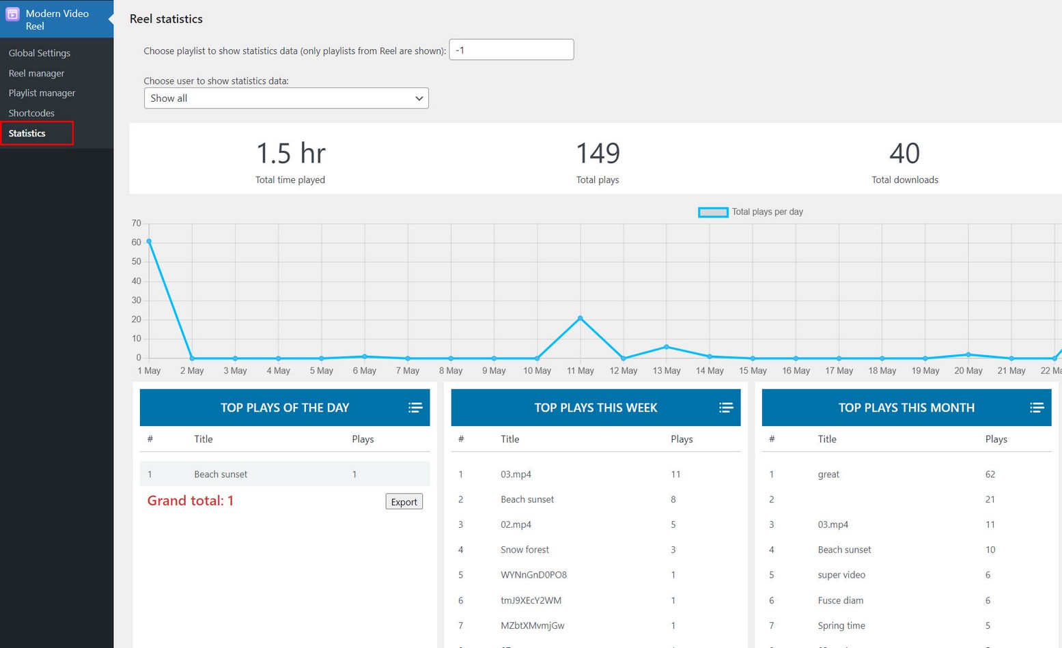Open list menu for Top Plays of the Day

click(415, 408)
